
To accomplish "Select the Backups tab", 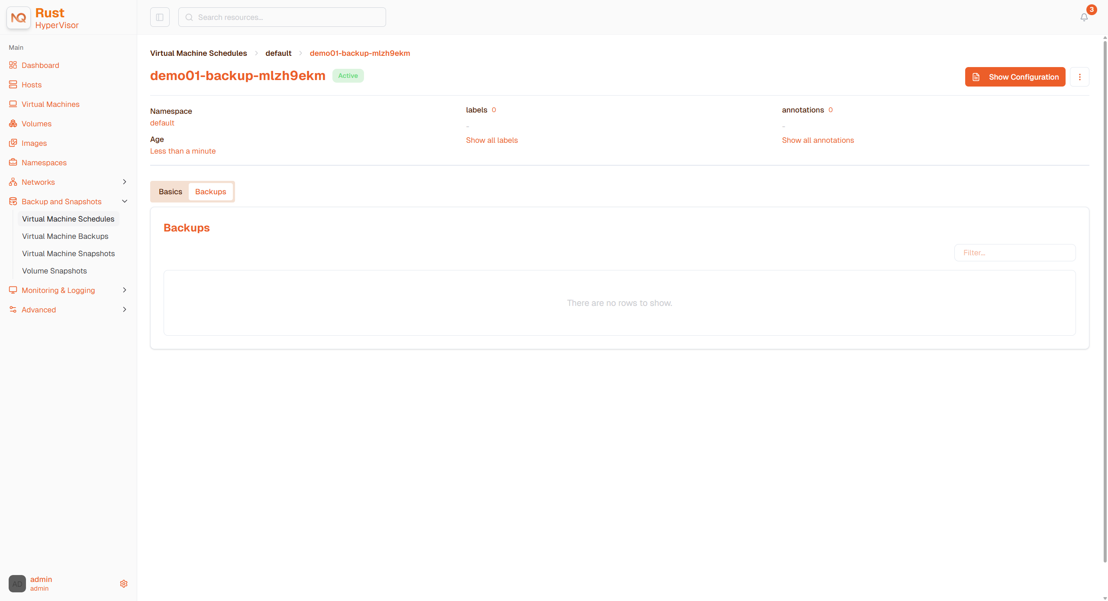I will click(x=211, y=192).
